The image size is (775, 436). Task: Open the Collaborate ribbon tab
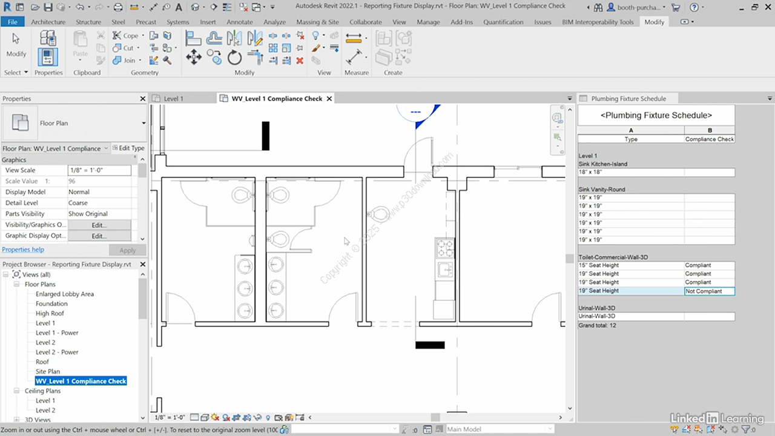tap(366, 22)
